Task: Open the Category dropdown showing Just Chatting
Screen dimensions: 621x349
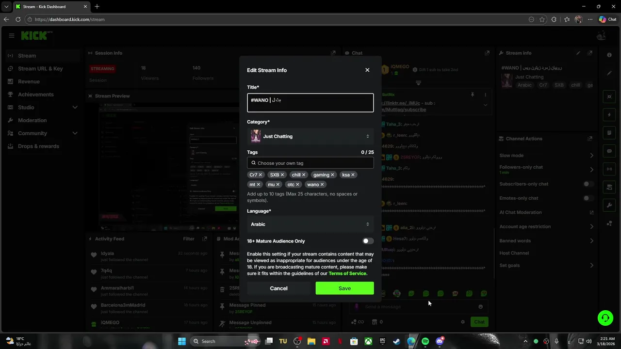Action: click(310, 136)
